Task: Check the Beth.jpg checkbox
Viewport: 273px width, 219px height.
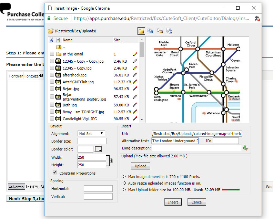Action: (52, 105)
